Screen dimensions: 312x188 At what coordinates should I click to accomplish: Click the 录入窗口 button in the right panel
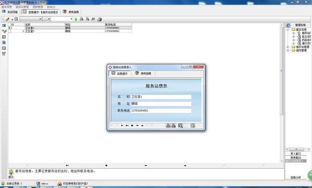point(296,154)
